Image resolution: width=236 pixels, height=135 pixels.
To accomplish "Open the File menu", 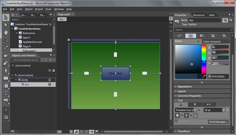I will 5,9.
